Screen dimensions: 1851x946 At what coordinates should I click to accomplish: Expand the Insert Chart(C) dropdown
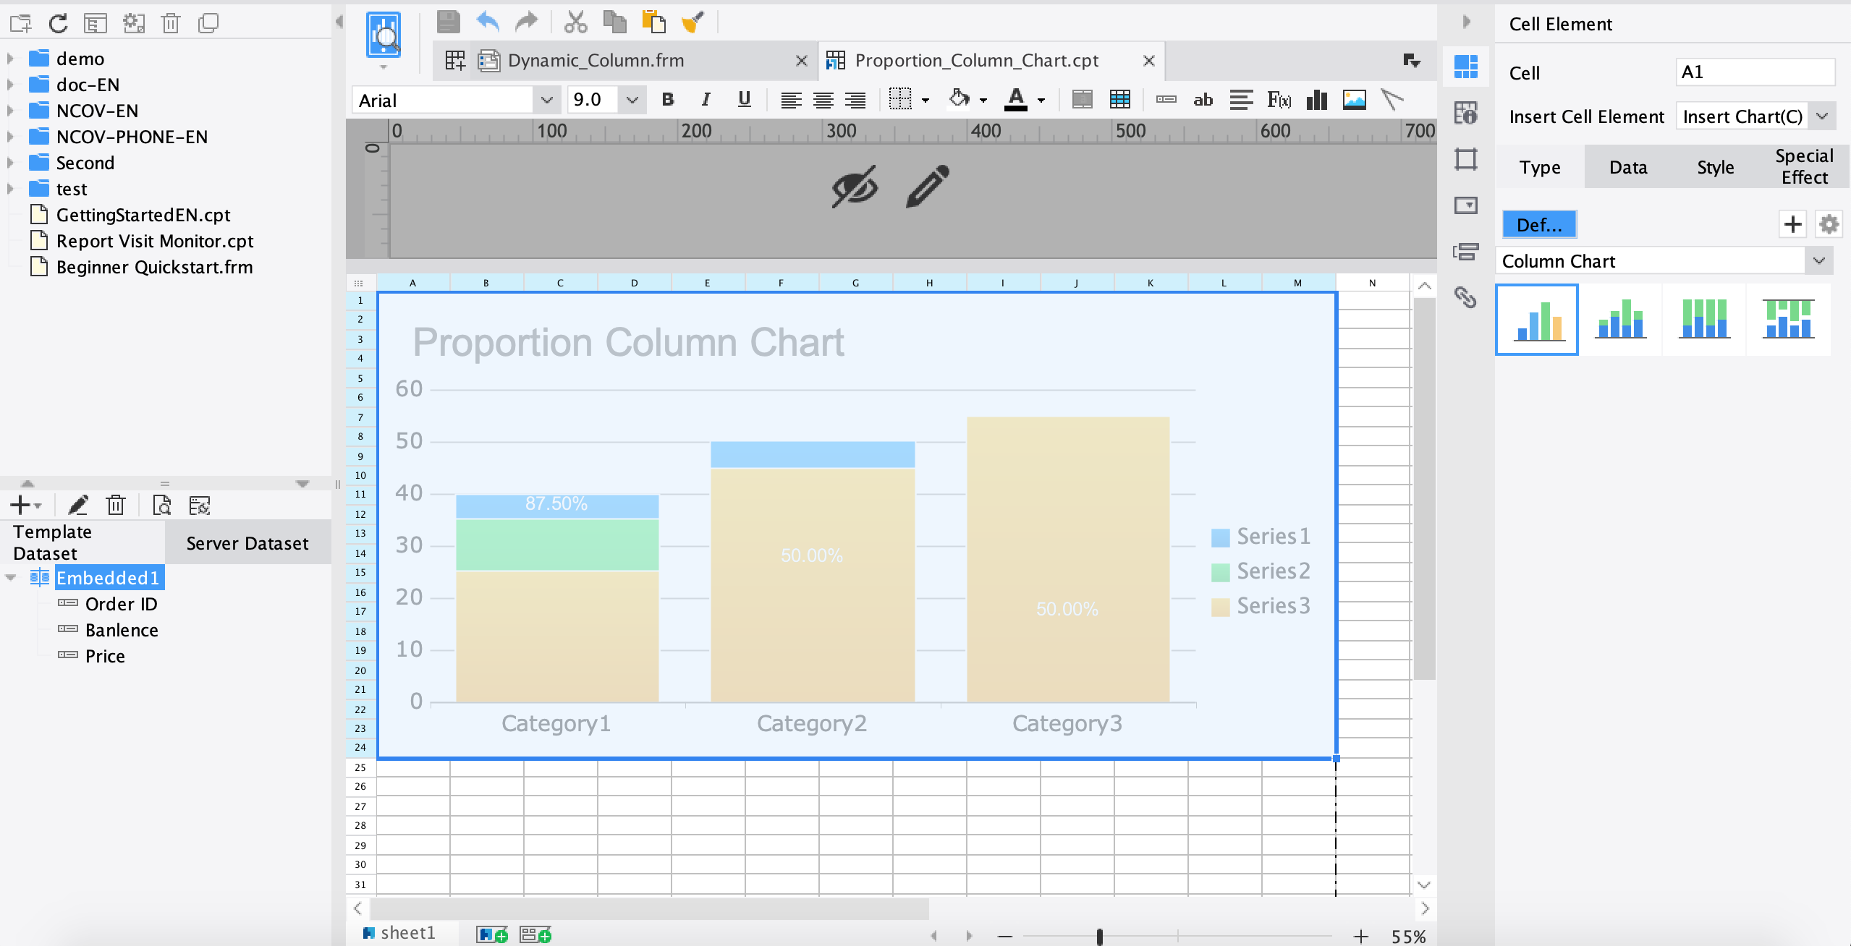tap(1822, 116)
